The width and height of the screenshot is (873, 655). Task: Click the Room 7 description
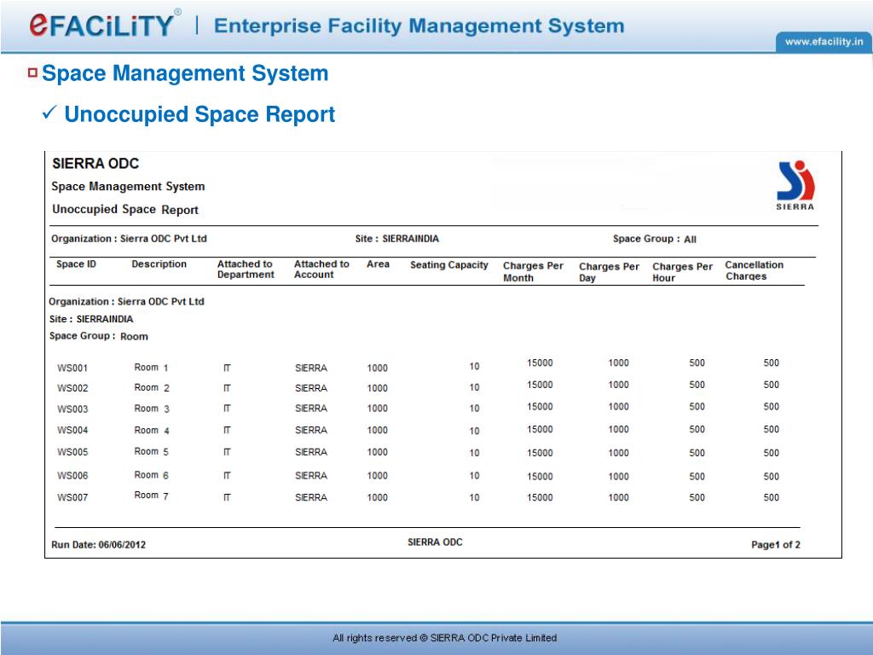pos(151,496)
